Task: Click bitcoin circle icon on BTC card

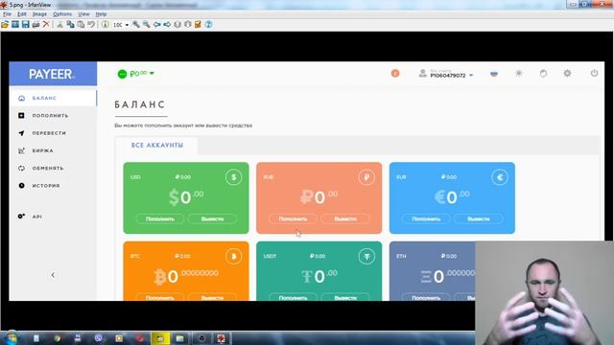Action: tap(233, 257)
